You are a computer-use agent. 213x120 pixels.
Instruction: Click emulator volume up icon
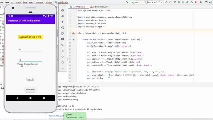[x=62, y=16]
